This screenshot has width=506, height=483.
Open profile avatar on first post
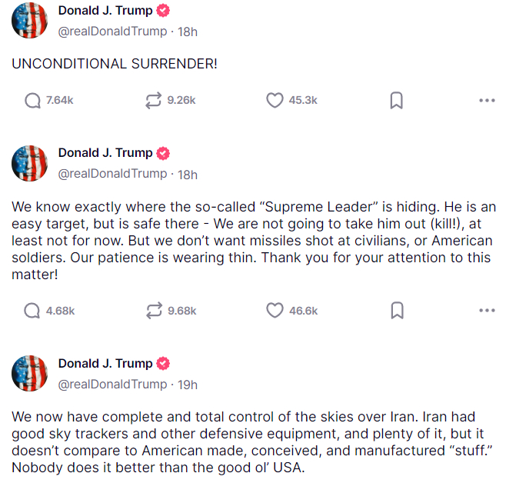tap(30, 21)
